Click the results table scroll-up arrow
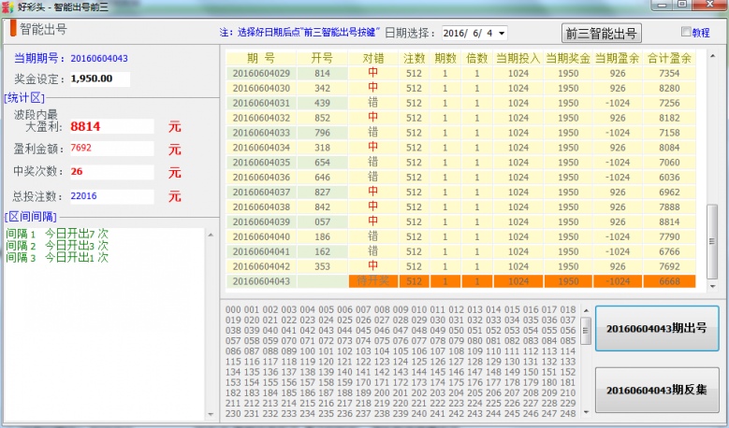 tap(712, 55)
